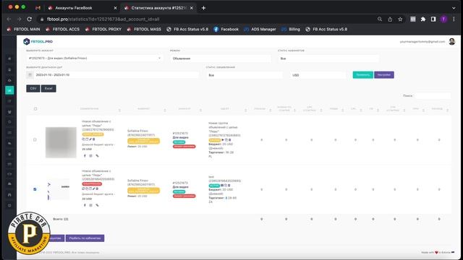The width and height of the screenshot is (463, 260).
Task: Close the 'Статистика аккаунта' tab
Action: click(x=191, y=8)
